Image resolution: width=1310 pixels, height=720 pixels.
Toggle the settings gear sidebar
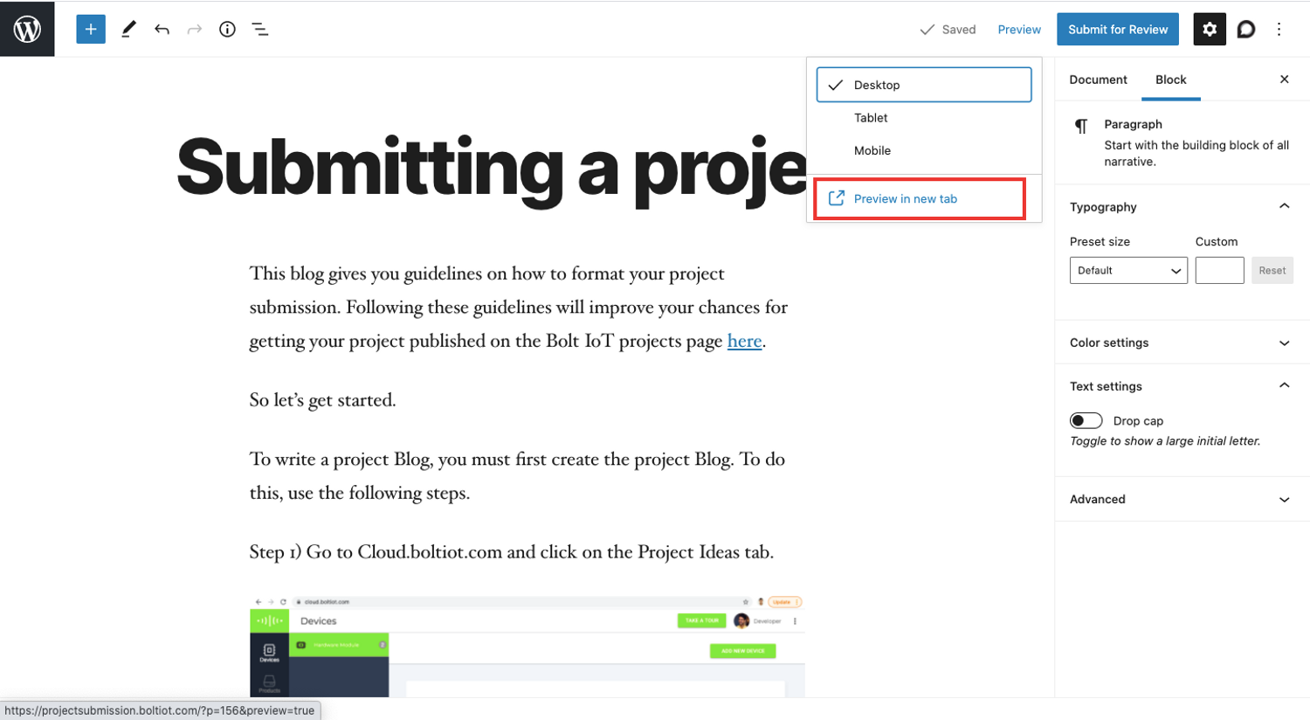pos(1210,29)
